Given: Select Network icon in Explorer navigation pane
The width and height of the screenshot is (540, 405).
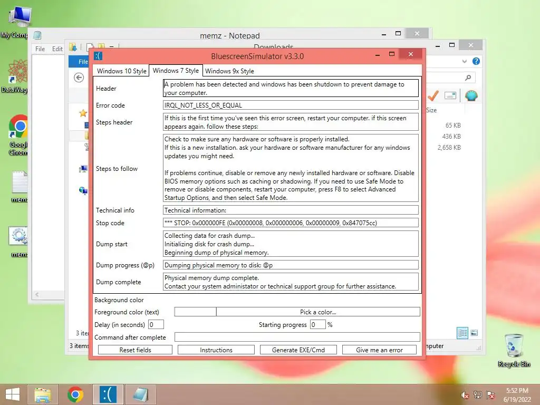Looking at the screenshot, I should [x=83, y=190].
